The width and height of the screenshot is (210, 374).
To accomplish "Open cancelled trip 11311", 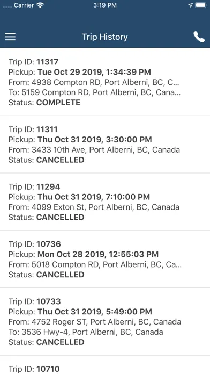I will click(x=105, y=145).
